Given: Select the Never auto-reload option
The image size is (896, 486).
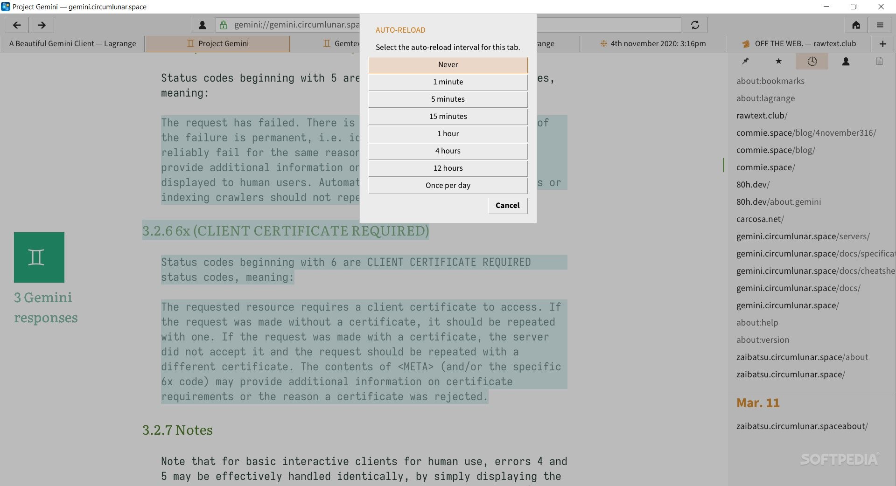Looking at the screenshot, I should [x=448, y=65].
